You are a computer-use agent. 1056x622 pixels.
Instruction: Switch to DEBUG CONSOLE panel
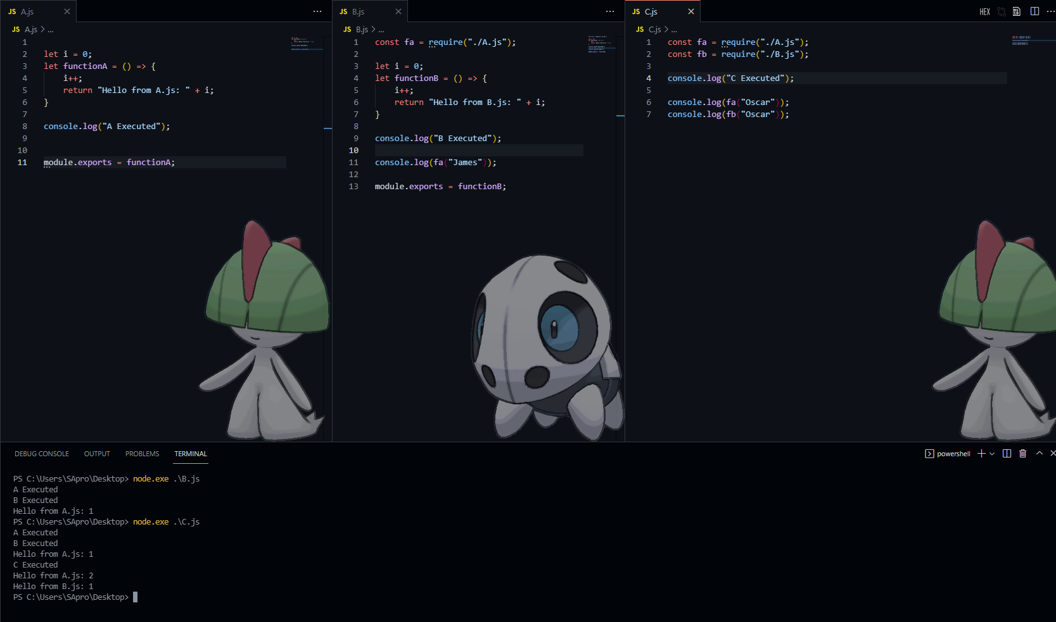[42, 454]
